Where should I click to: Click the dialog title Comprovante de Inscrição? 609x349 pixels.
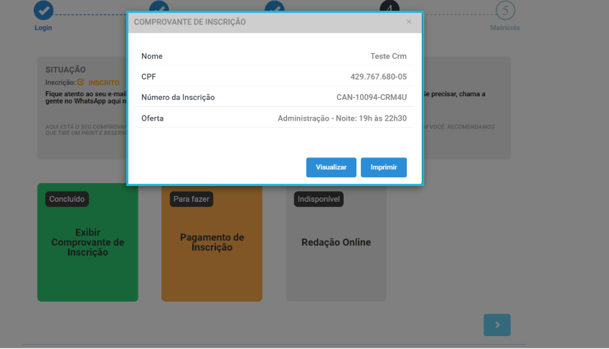(189, 22)
